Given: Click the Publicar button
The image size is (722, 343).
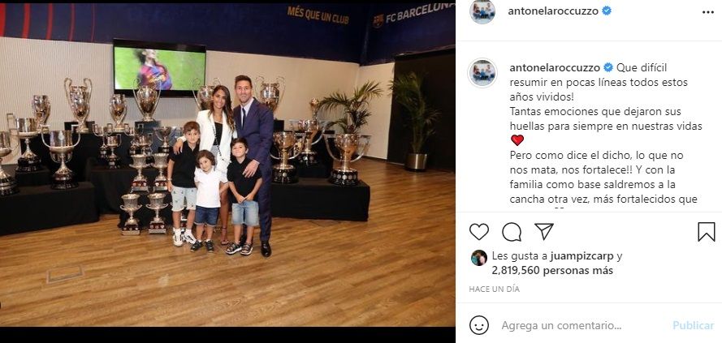Looking at the screenshot, I should tap(693, 325).
